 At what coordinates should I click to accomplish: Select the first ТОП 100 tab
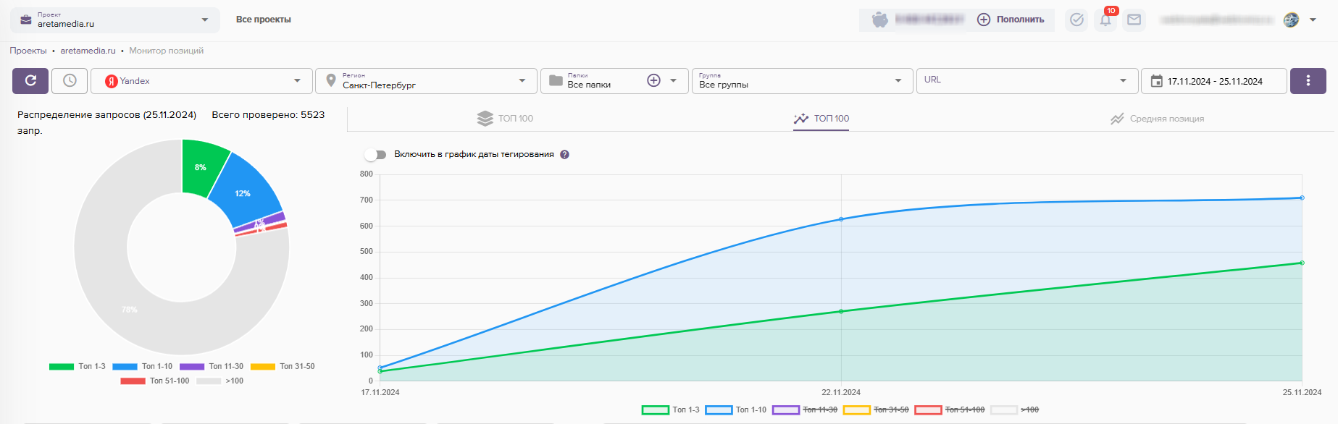[x=506, y=119]
